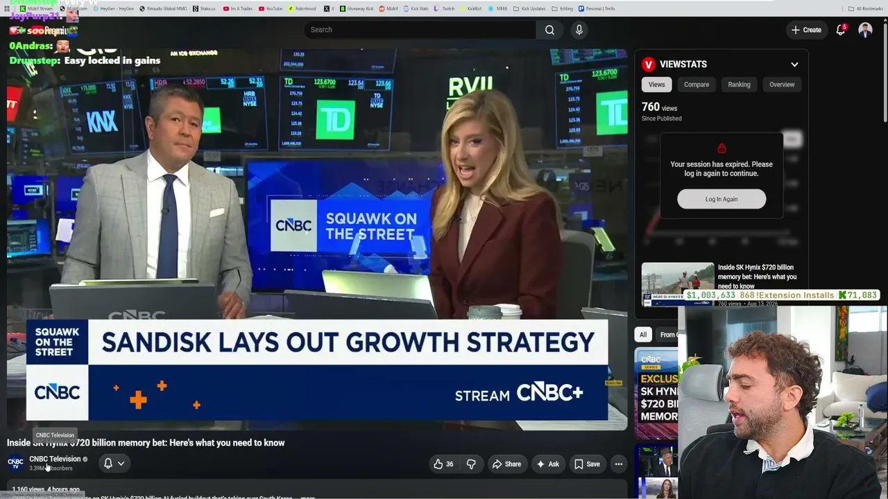Open the Twitch bookmark
Screen dimensions: 888x499
(445, 8)
